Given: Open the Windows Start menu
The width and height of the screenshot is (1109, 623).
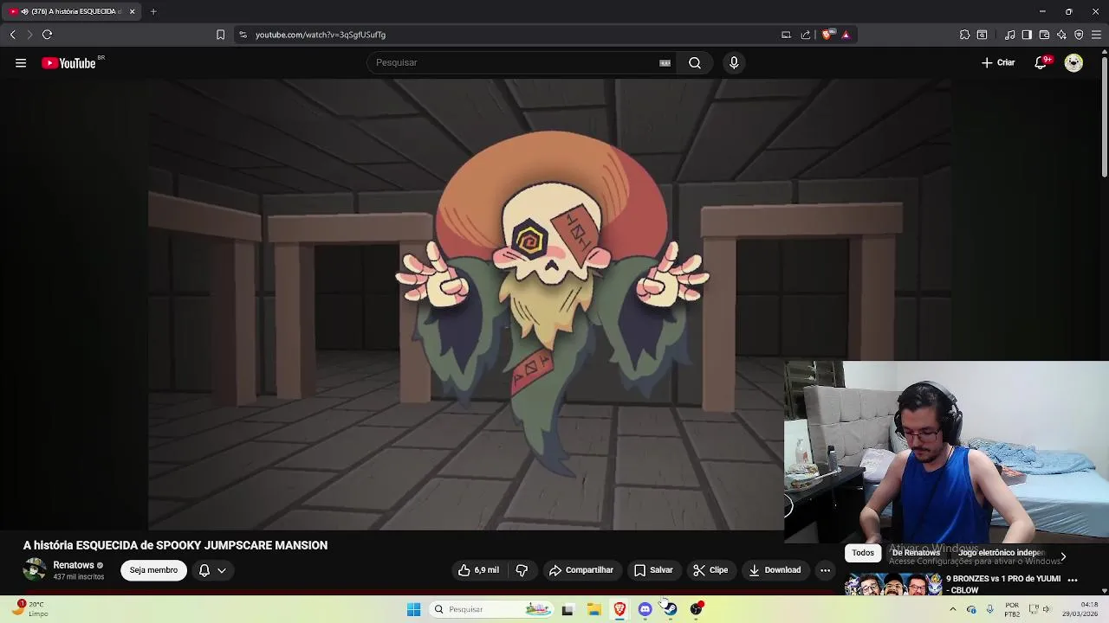Looking at the screenshot, I should (x=413, y=609).
